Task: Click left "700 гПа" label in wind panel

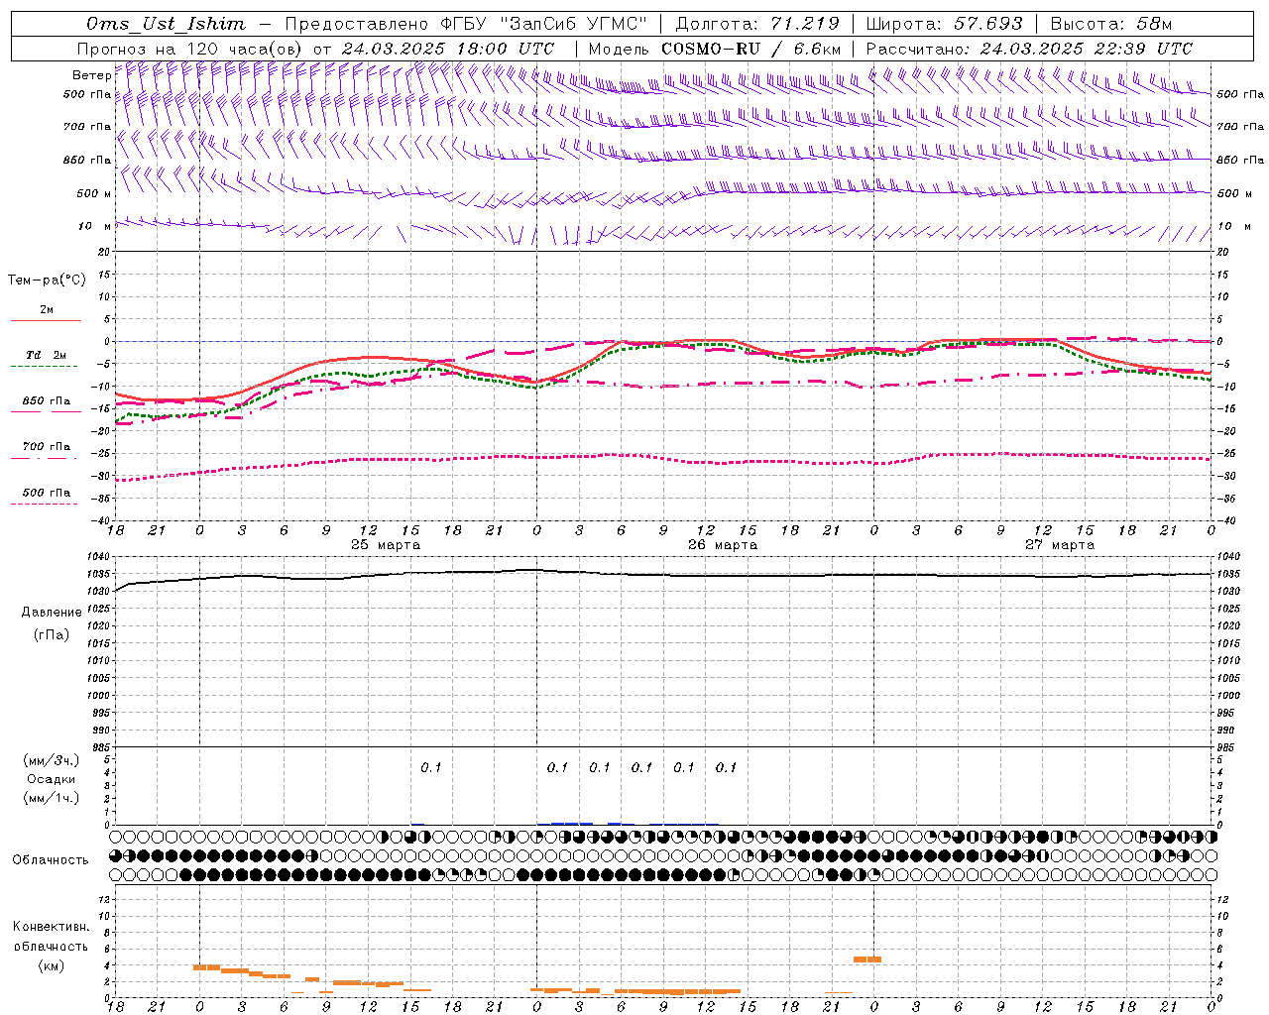Action: (87, 127)
